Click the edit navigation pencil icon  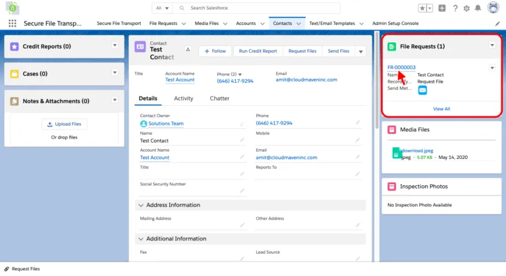pos(497,24)
